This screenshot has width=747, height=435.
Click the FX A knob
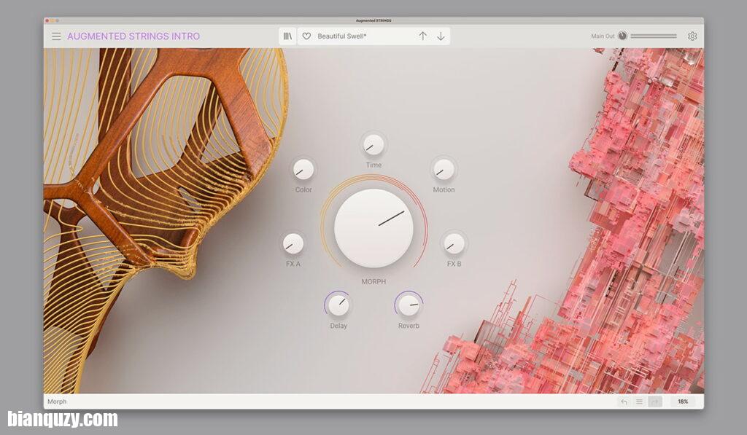click(293, 243)
